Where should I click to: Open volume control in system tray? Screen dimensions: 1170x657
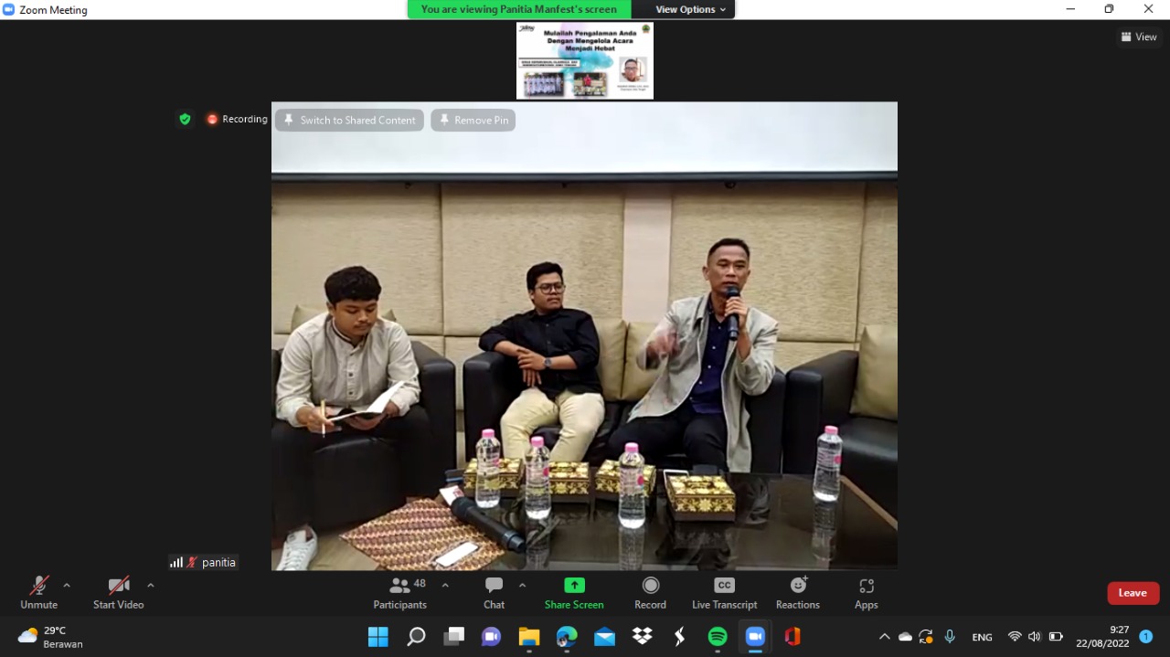(1035, 637)
